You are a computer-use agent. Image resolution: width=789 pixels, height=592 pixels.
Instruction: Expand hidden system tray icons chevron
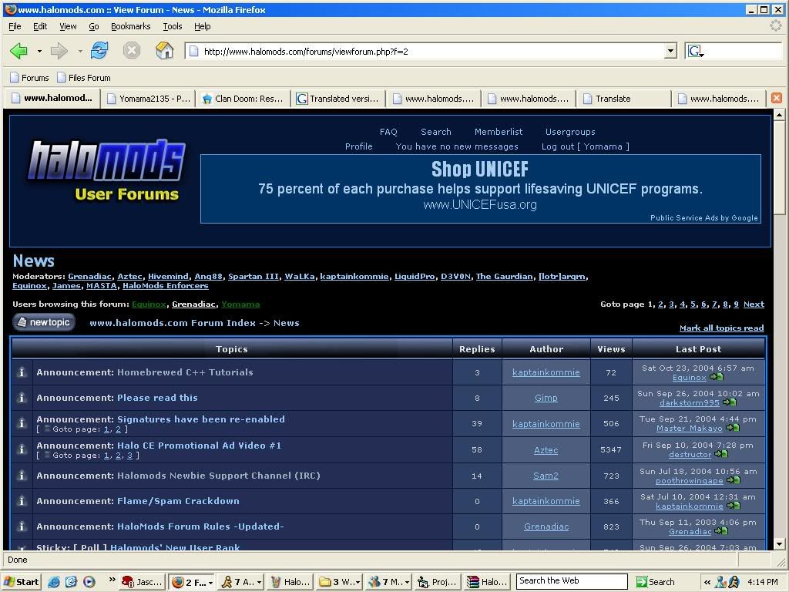coord(707,582)
